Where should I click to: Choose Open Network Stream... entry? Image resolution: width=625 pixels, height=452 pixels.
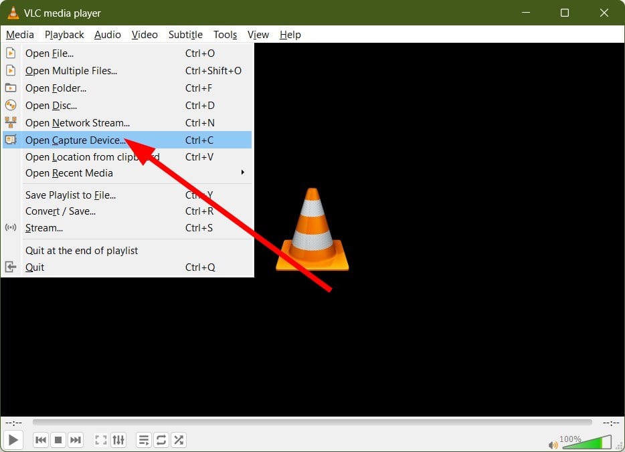click(x=127, y=122)
